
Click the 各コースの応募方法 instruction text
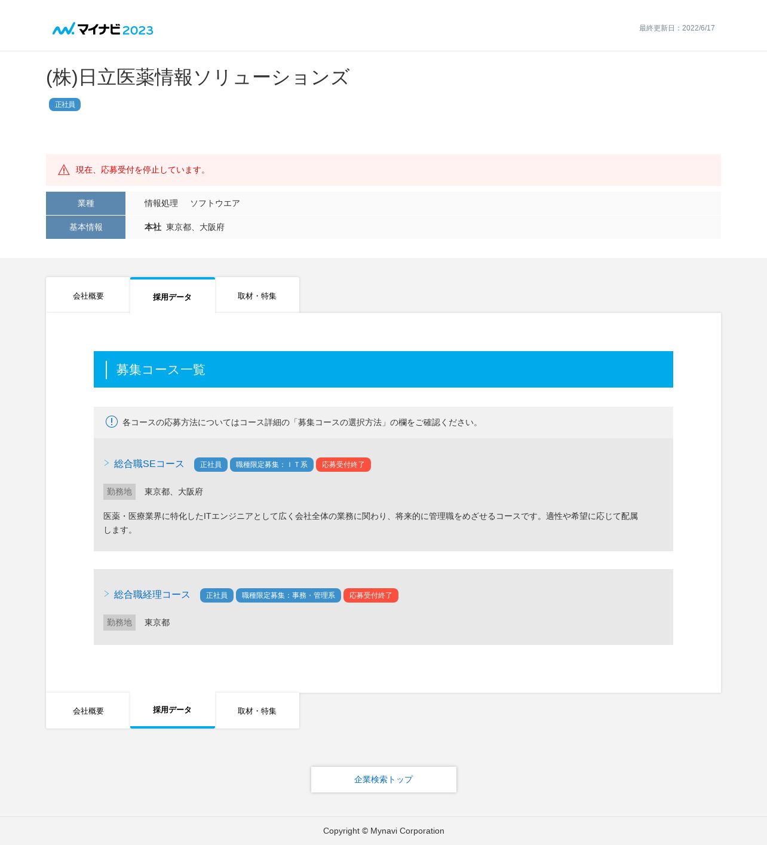click(x=302, y=422)
